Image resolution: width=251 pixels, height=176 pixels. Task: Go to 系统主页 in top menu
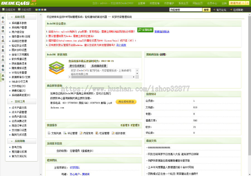click(x=183, y=3)
